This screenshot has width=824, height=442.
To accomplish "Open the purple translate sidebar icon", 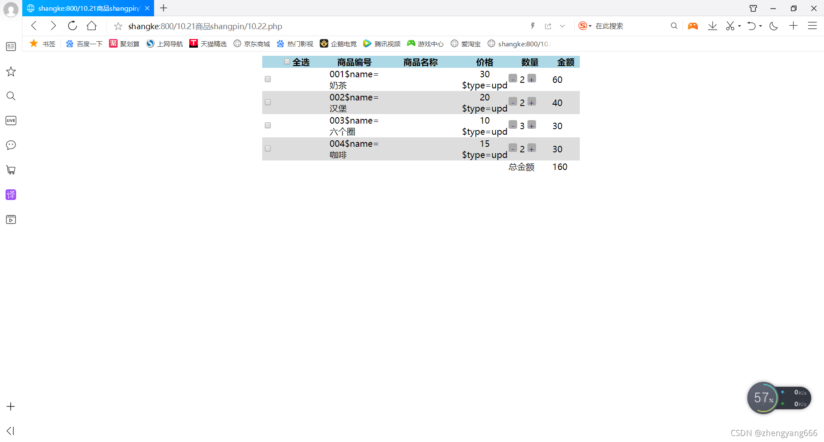I will point(11,195).
